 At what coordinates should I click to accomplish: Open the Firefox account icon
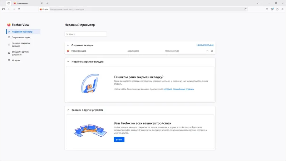coord(272,9)
